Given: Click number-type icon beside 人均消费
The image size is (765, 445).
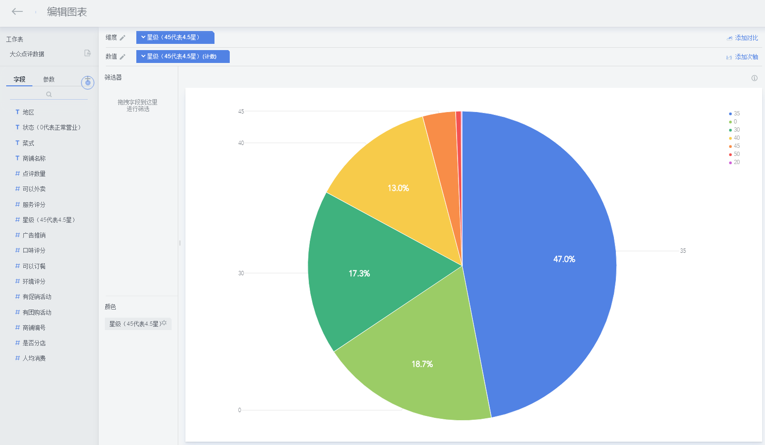Looking at the screenshot, I should (x=17, y=358).
